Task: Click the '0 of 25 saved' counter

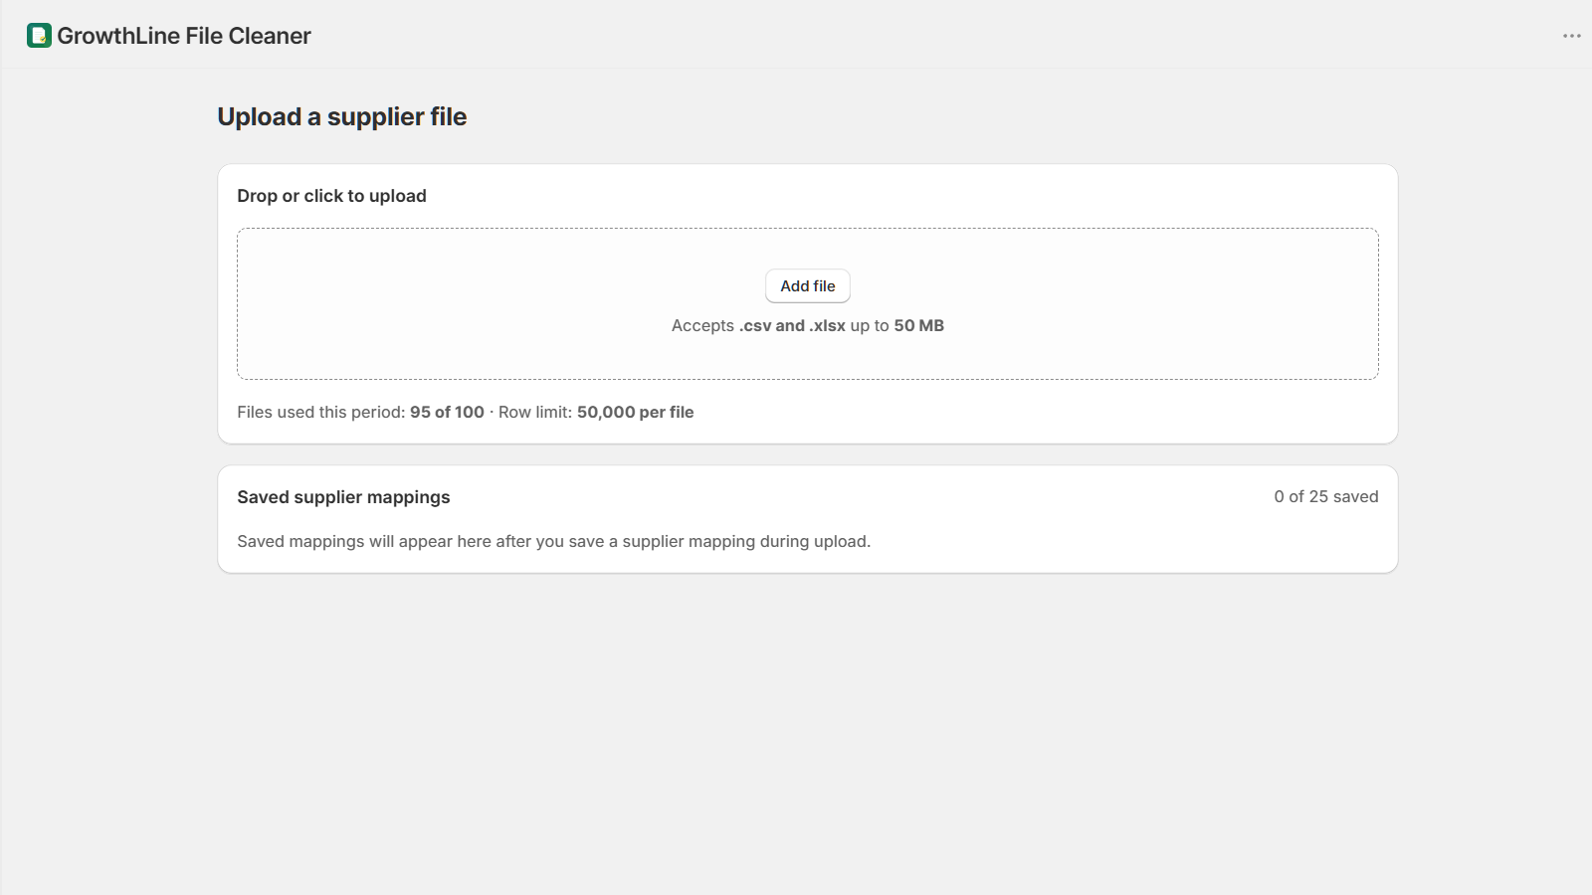Action: [x=1326, y=496]
